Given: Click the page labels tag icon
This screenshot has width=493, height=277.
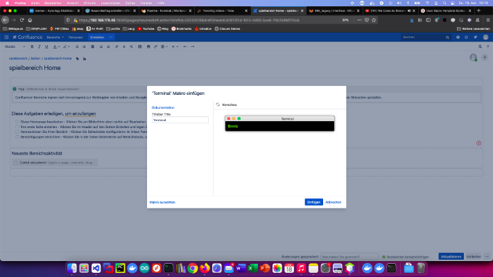Looking at the screenshot, I should pos(78,59).
